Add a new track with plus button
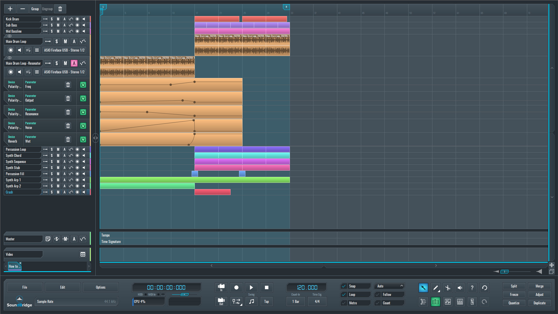558x314 pixels. (10, 9)
